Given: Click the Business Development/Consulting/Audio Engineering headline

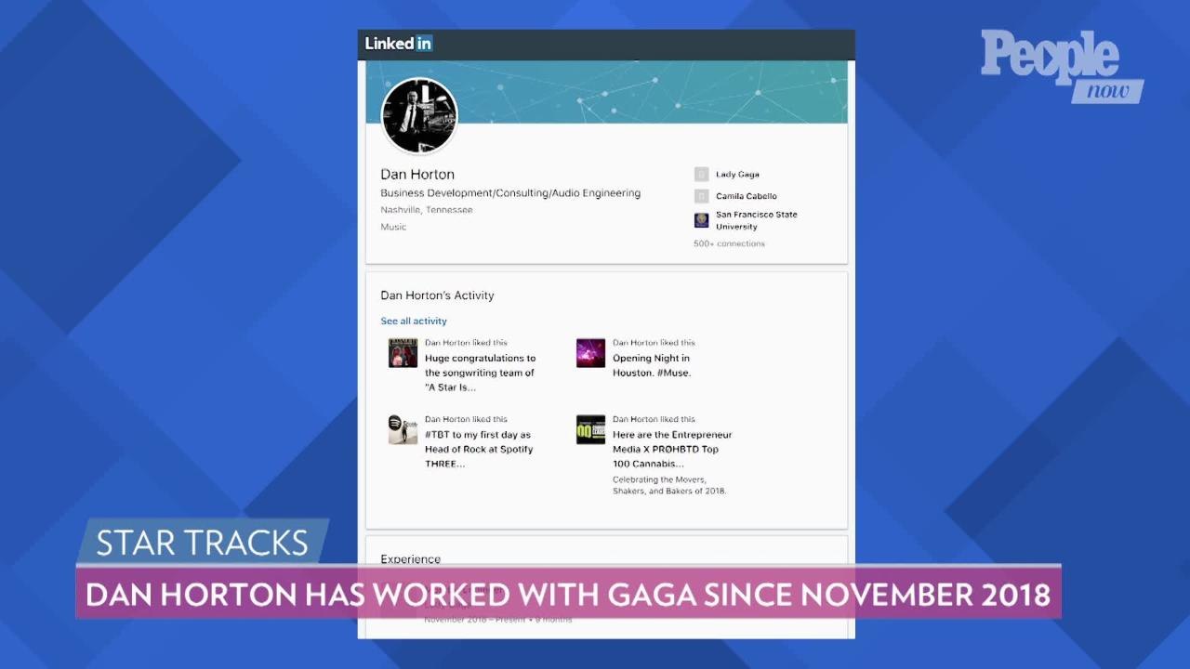Looking at the screenshot, I should coord(510,193).
